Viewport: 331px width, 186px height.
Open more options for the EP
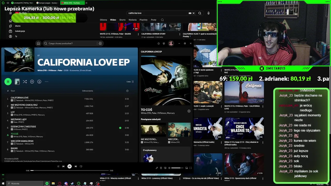[x=47, y=82]
